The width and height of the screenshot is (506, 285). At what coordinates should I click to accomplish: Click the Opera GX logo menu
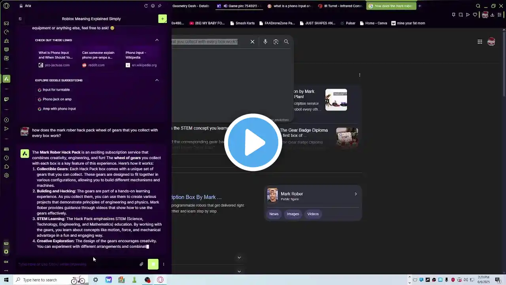click(6, 6)
